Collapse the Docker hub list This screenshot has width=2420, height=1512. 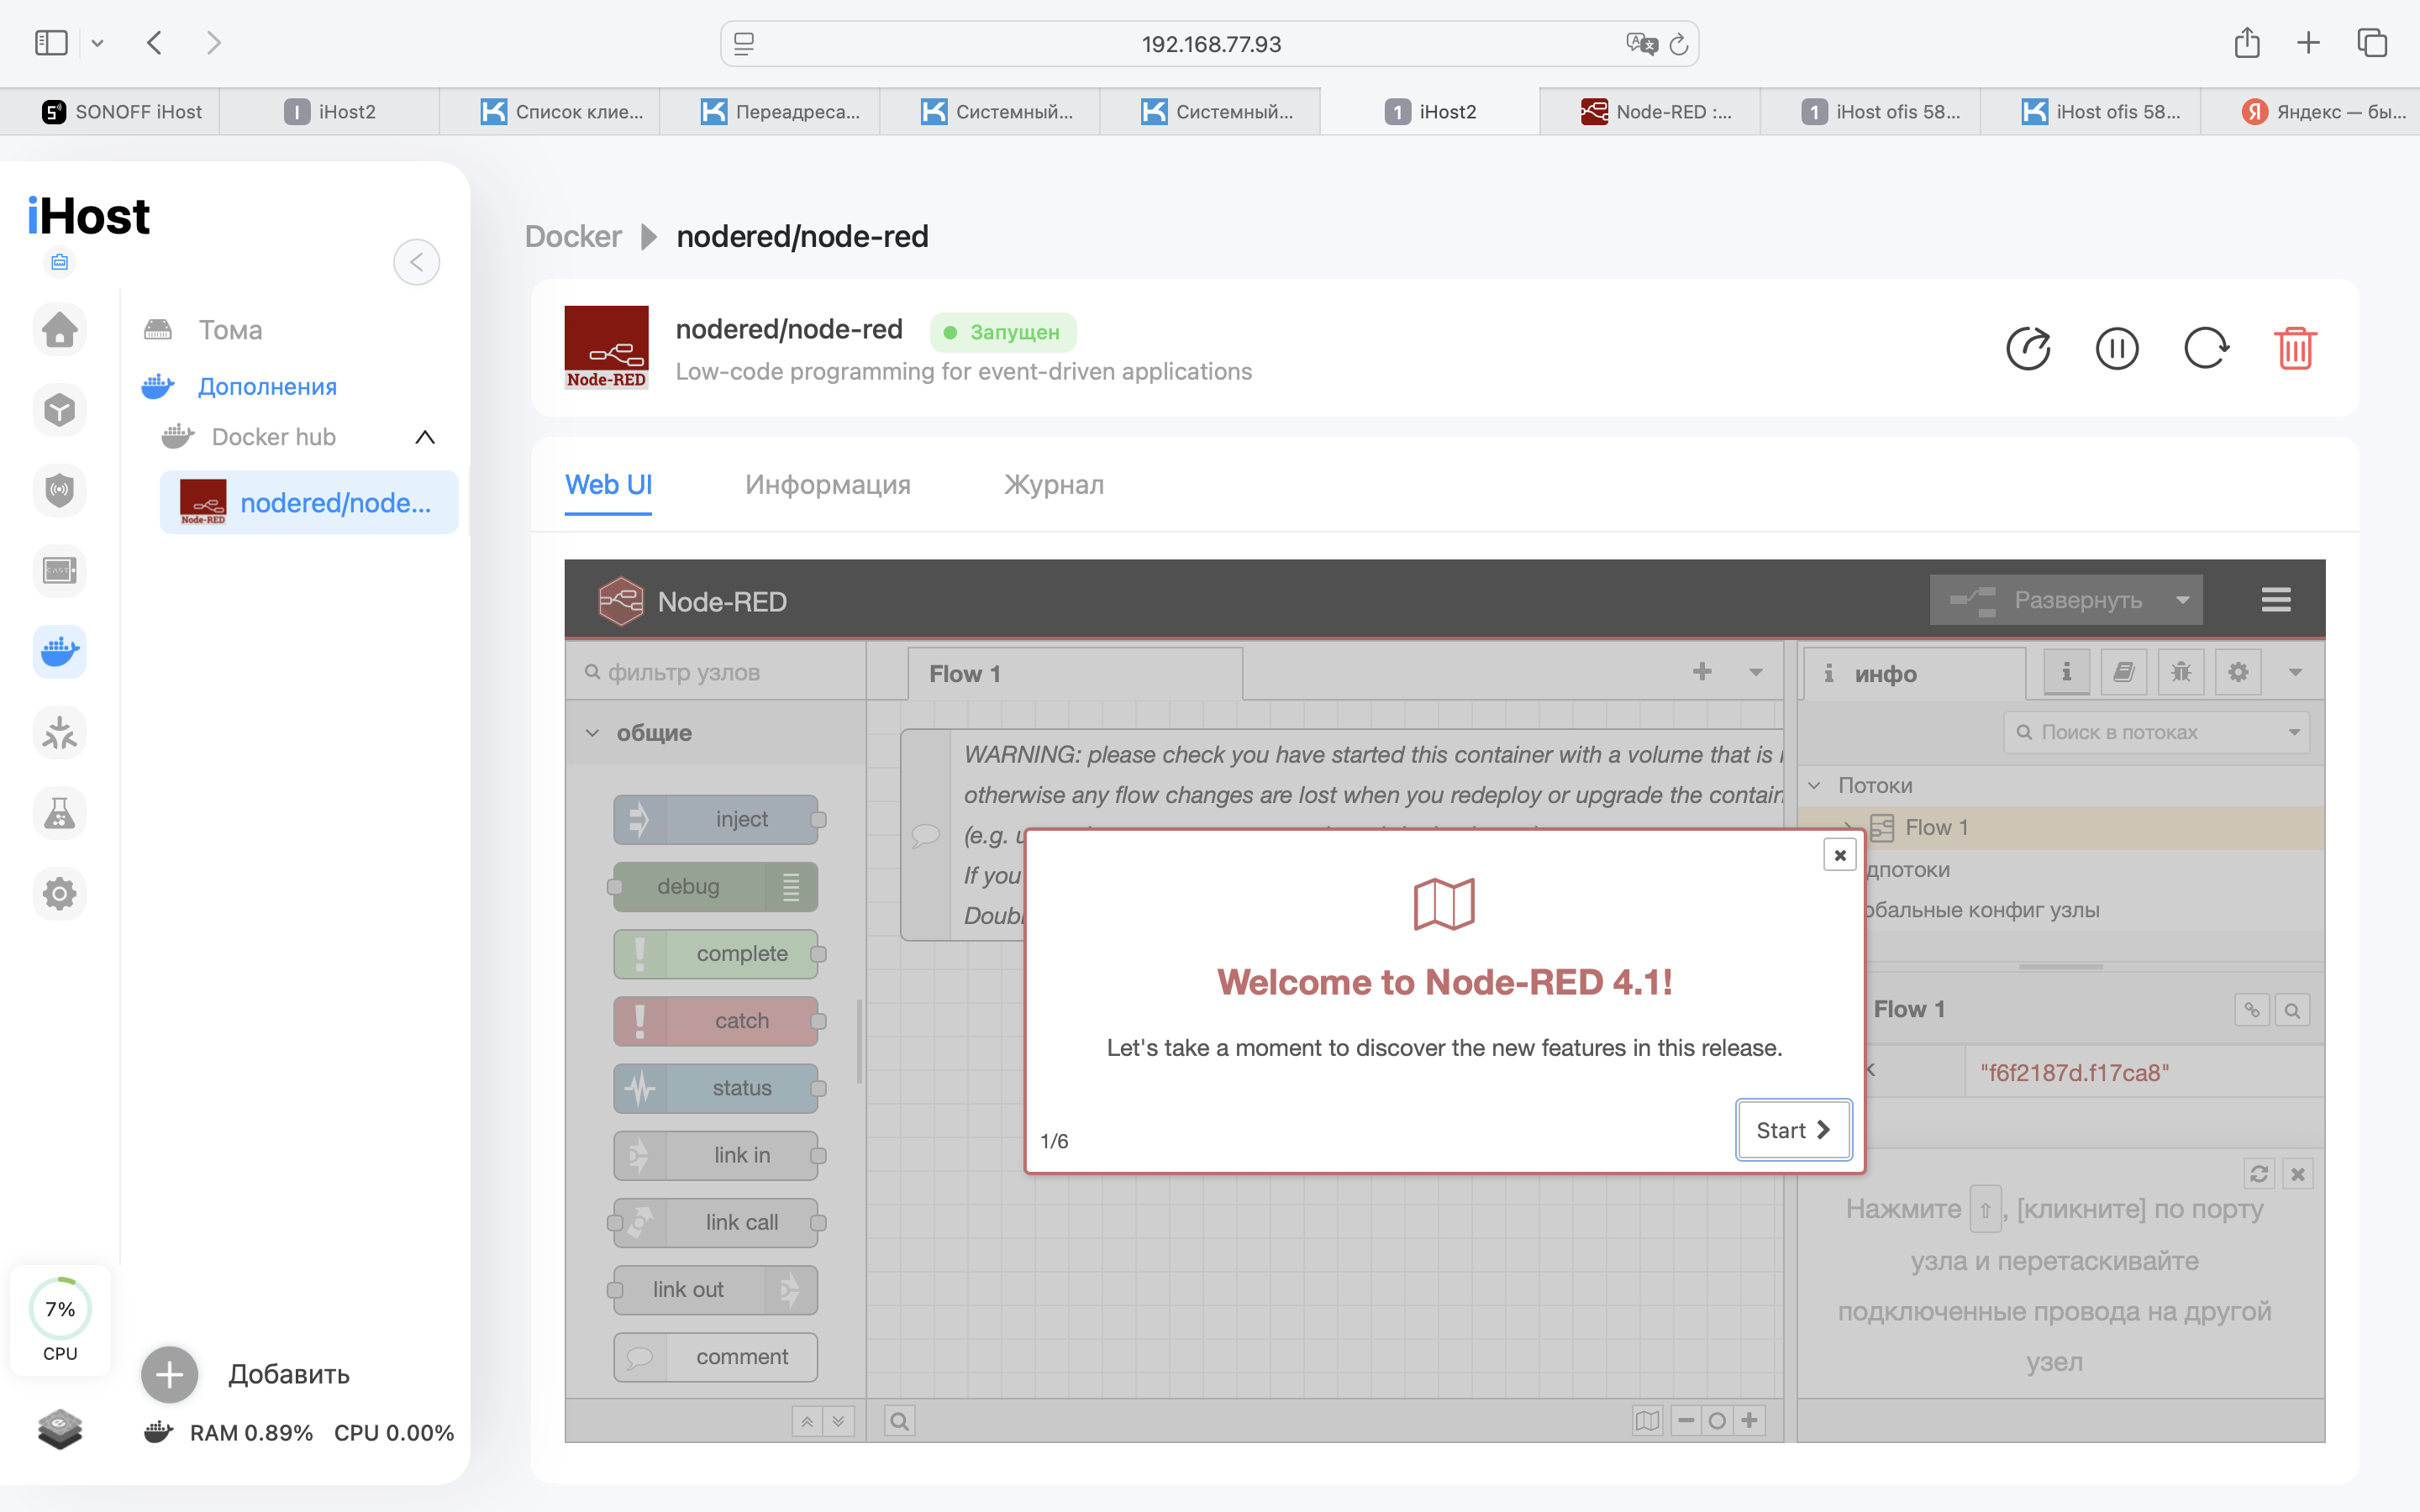coord(424,437)
